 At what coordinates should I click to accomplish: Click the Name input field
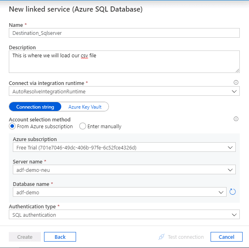(x=124, y=33)
